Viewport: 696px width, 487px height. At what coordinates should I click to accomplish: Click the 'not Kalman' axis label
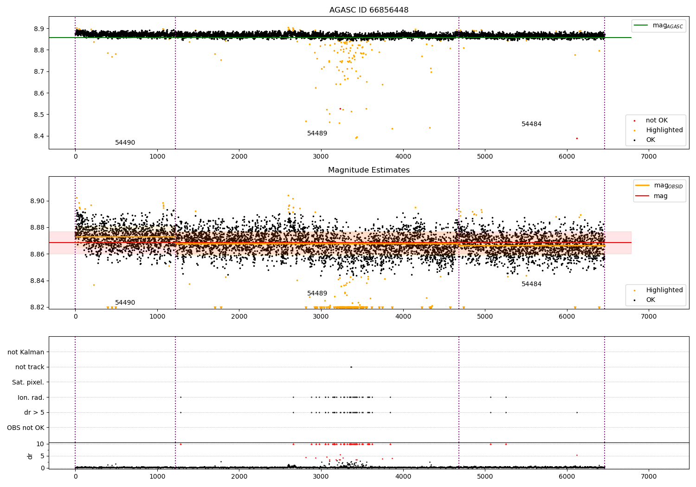point(26,352)
